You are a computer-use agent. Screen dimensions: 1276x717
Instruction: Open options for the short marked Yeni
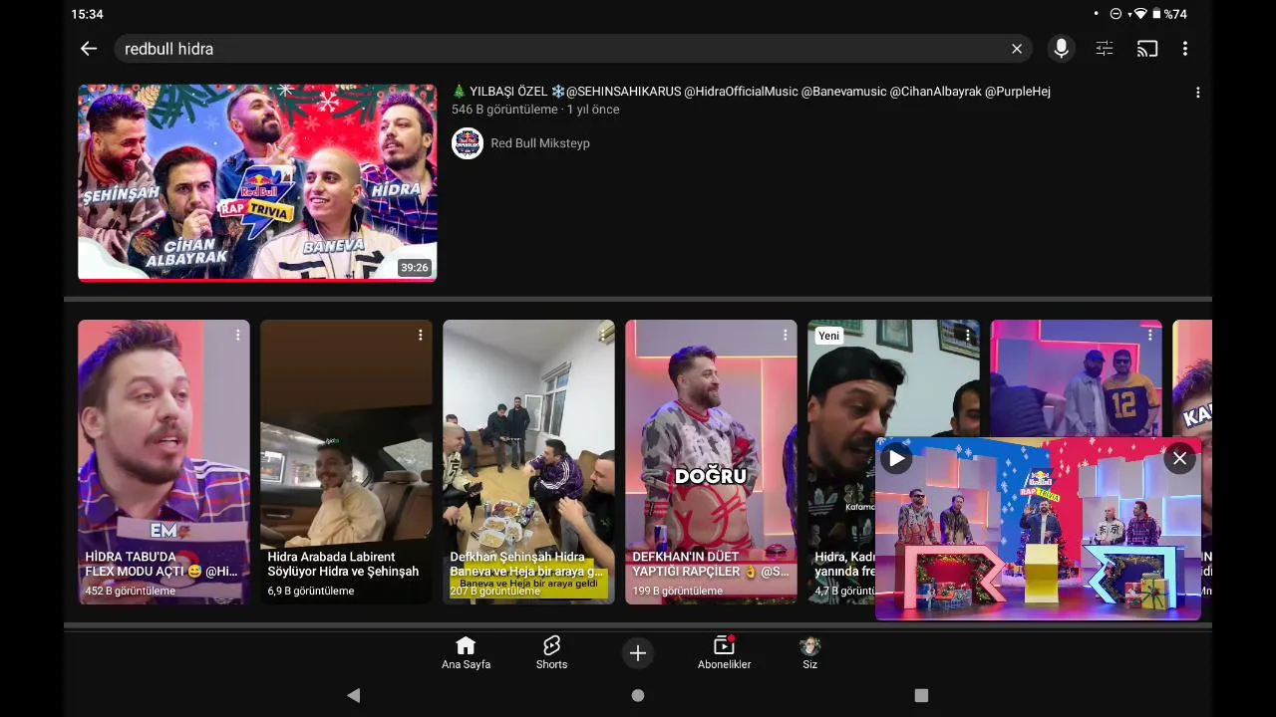click(x=967, y=336)
